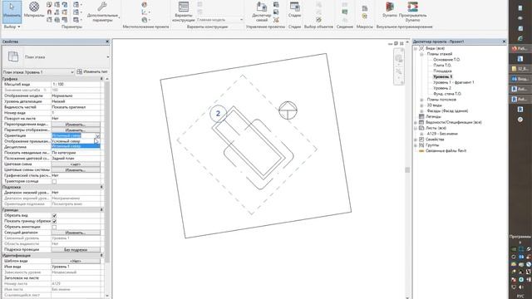The width and height of the screenshot is (532, 299).
Task: Open the navigation wheel in view
Action: (x=399, y=58)
